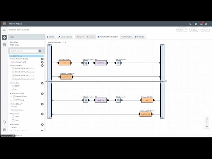This screenshot has height=159, width=212.
Task: Add a new Inline Tool Group
Action: 42,94
